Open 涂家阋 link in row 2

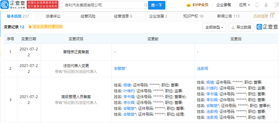(x=202, y=68)
